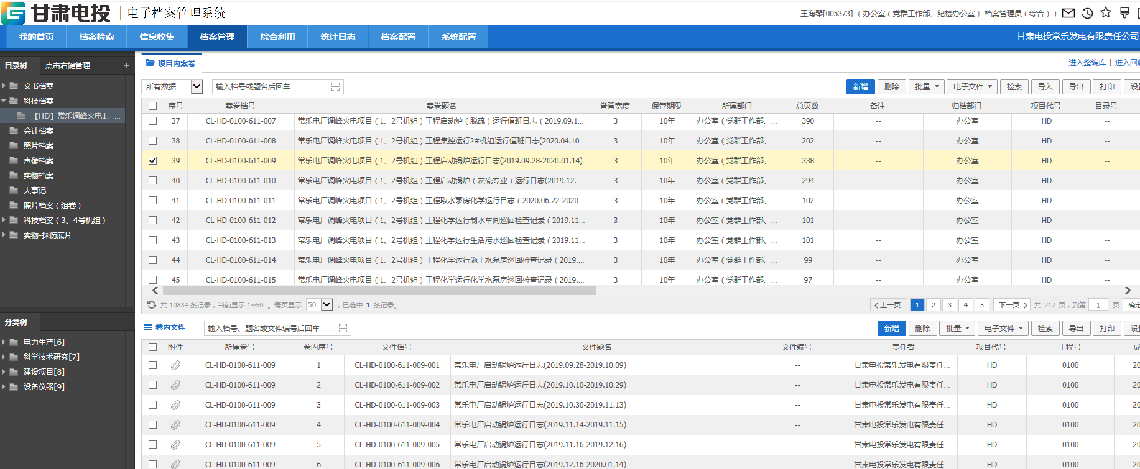Click the refresh icon before 共 10834 条记录
The image size is (1140, 469).
pos(152,305)
